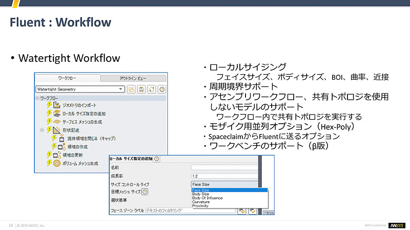Open help icon beside 目標メッシュ サイズ
The width and height of the screenshot is (410, 230).
(x=145, y=192)
